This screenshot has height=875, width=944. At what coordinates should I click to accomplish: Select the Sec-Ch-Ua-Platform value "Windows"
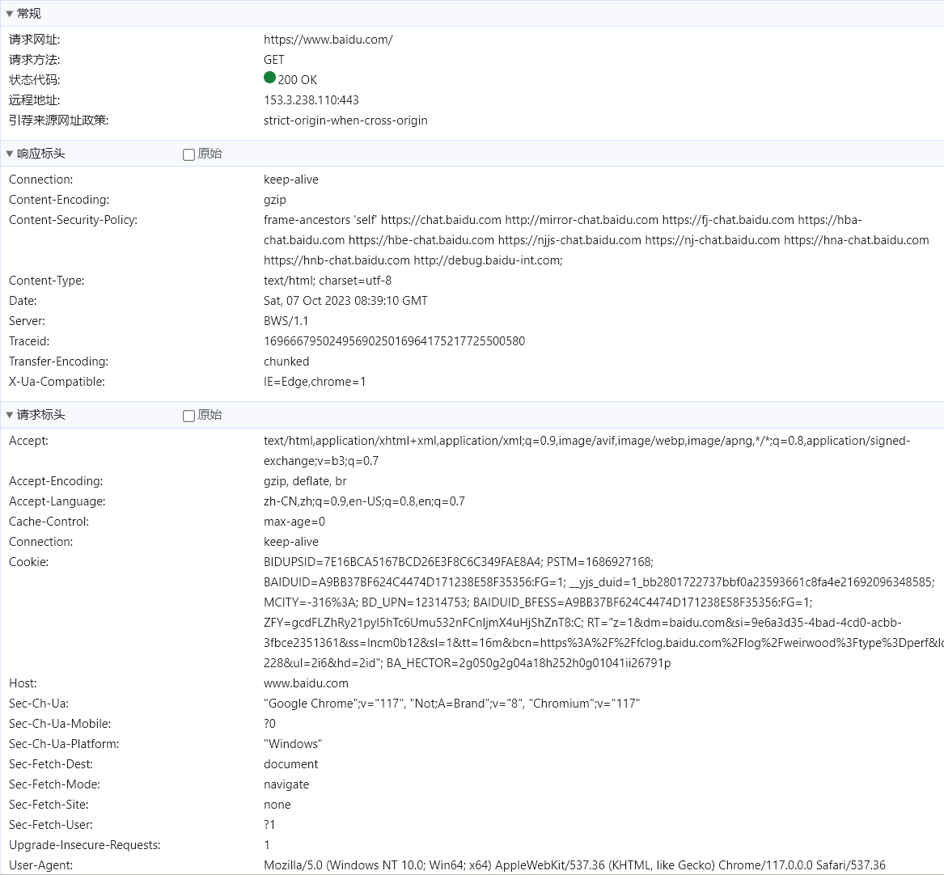click(293, 744)
